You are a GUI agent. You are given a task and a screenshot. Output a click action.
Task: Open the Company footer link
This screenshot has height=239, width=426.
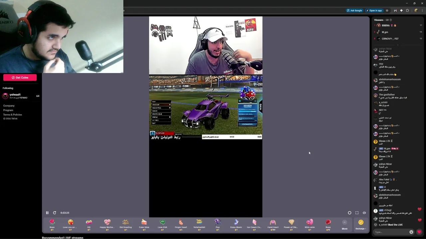click(x=9, y=106)
